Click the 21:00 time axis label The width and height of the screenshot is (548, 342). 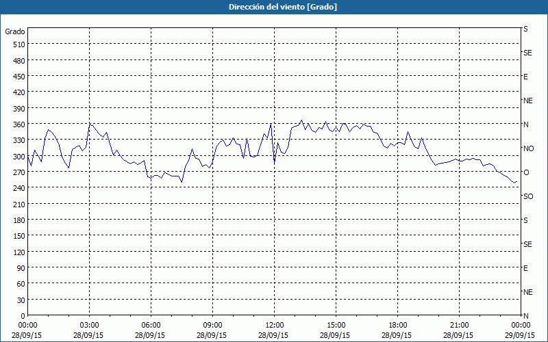pos(459,326)
